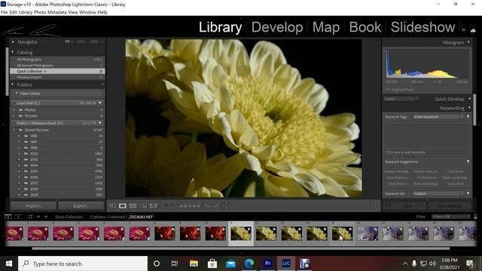Go back using the filmstrip left arrow
Screen dimensions: 482x271
tap(38, 217)
